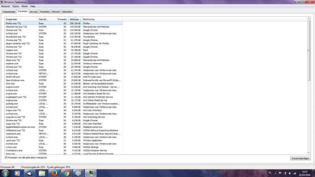This screenshot has height=177, width=315.
Task: Open the Help menu
Action: 33,6
